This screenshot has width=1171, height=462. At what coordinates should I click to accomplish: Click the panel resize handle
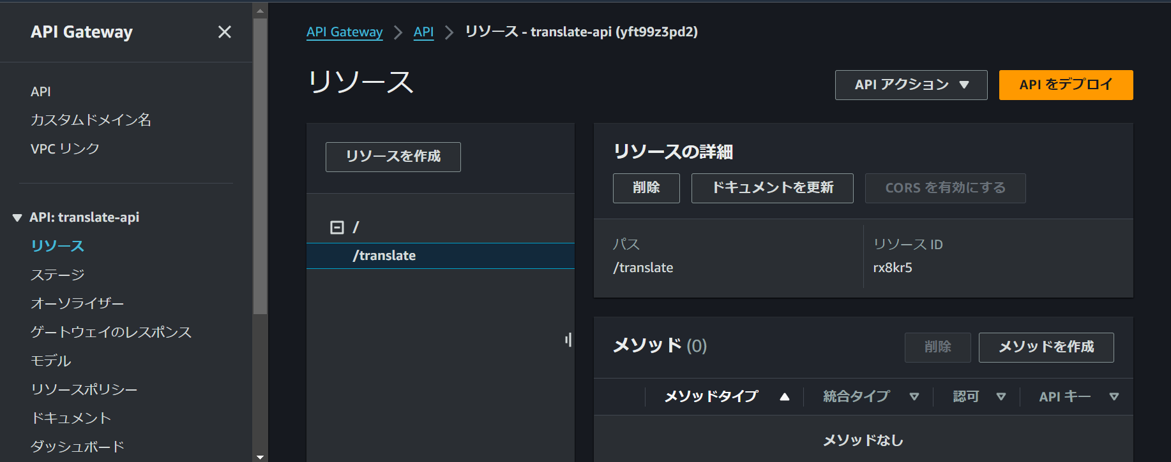coord(568,340)
